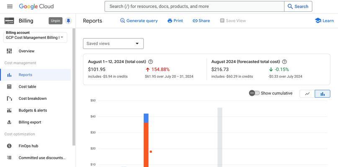Click the $216.73 forecasted cost value
This screenshot has height=167, width=338.
220,70
